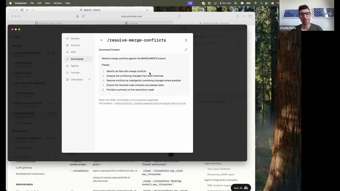
Task: Open the Agent integration examples outline link
Action: coord(221,180)
